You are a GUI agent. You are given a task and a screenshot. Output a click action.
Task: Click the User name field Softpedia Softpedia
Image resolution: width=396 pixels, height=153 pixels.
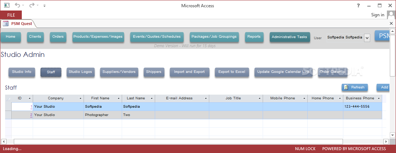345,37
